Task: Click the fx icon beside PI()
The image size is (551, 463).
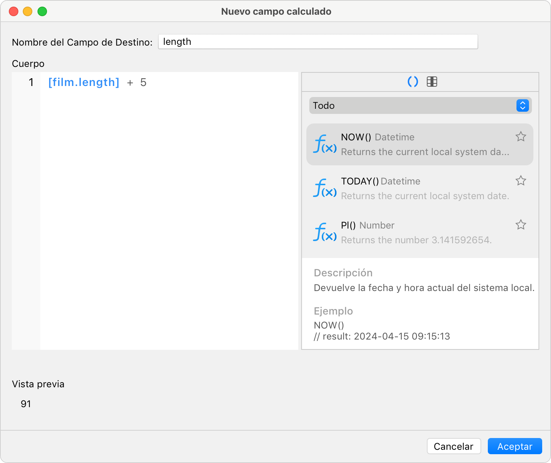Action: 325,232
